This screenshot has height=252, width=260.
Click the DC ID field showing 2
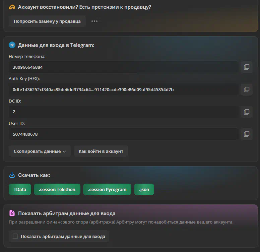coord(124,112)
